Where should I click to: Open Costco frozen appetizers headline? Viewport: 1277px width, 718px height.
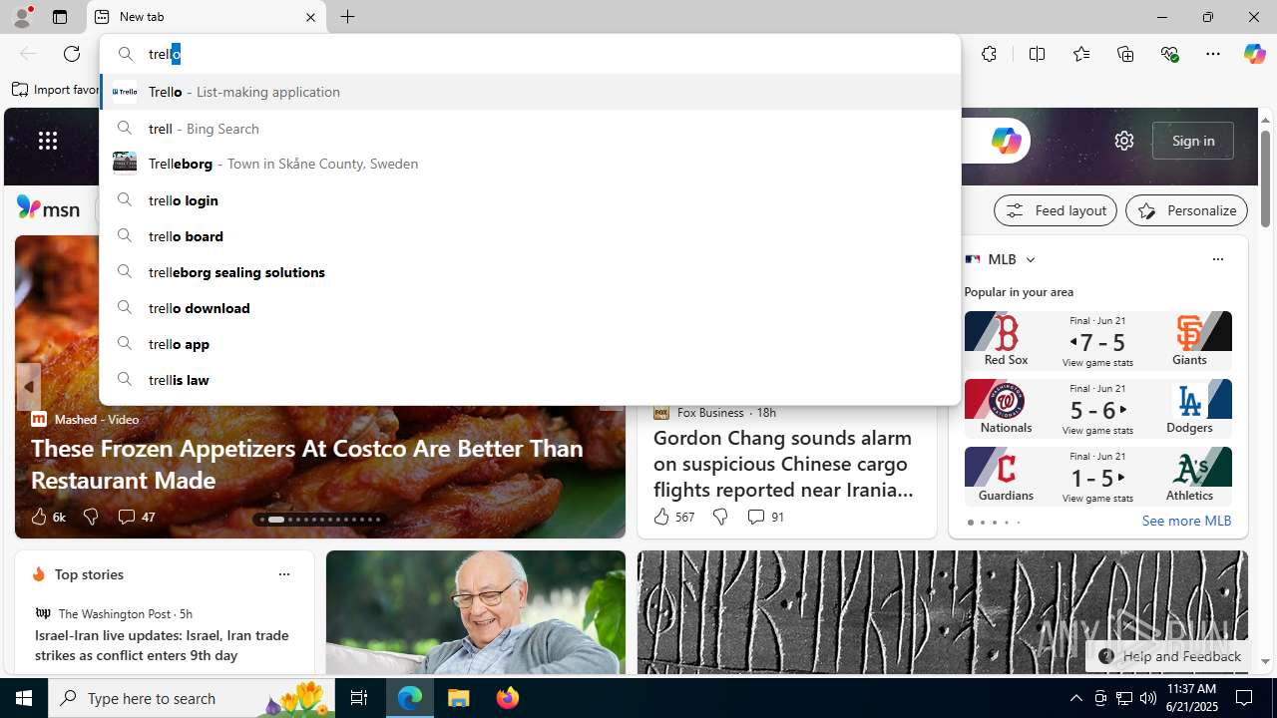pos(307,464)
